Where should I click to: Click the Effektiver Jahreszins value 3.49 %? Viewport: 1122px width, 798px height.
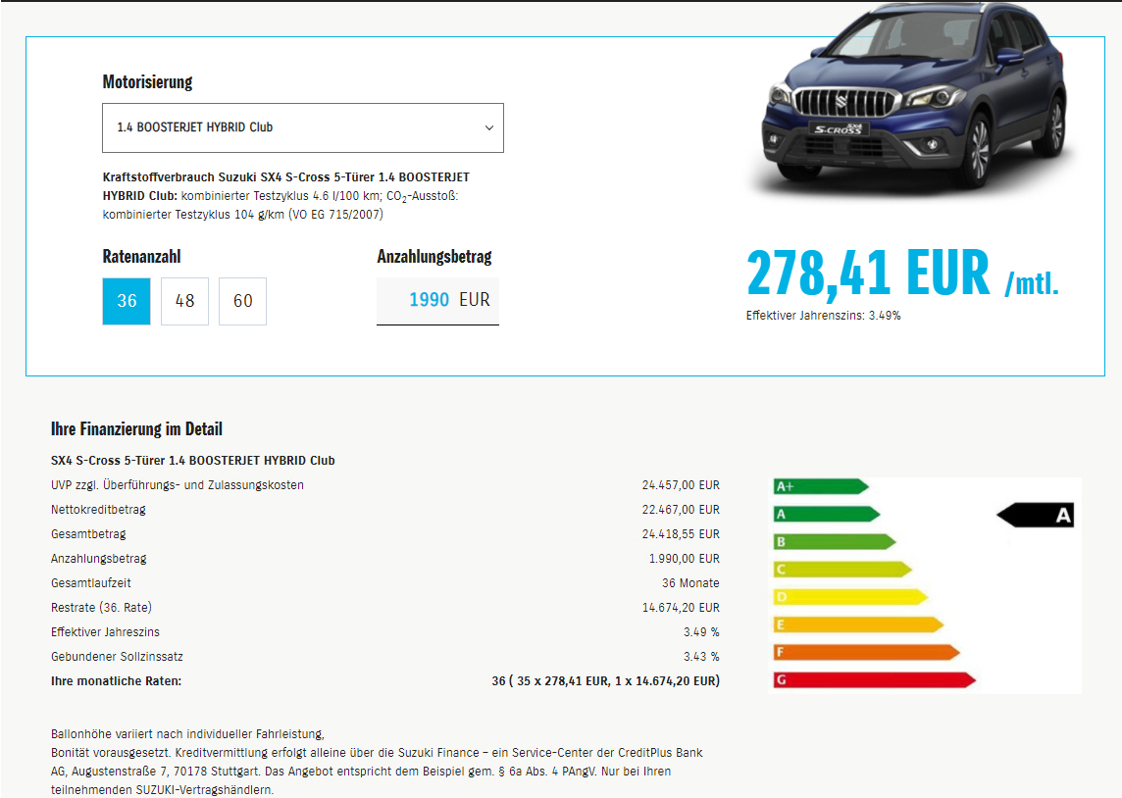click(701, 632)
